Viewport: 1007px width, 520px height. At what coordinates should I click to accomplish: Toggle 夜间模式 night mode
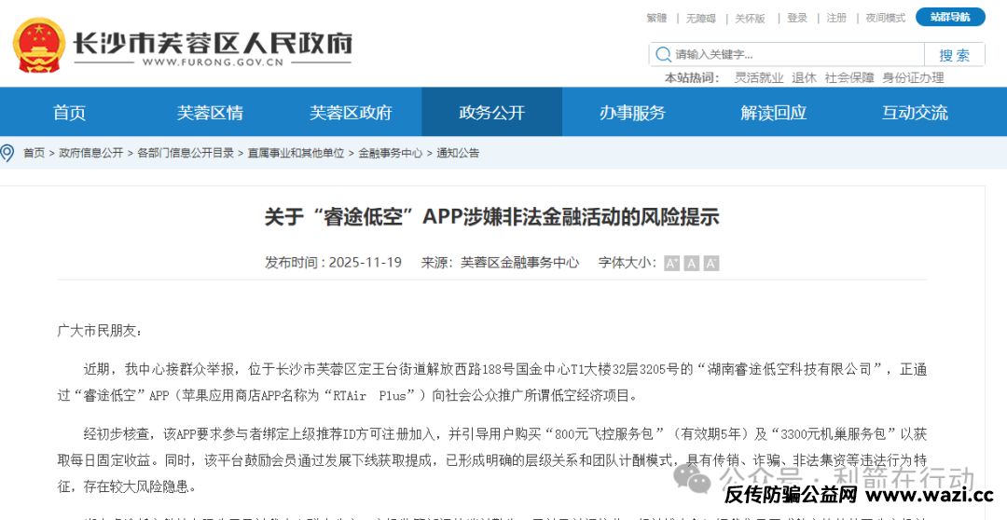[x=885, y=18]
